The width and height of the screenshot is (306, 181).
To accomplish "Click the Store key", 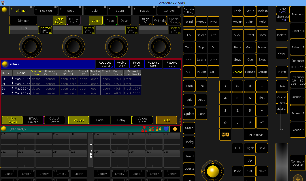I will [189, 128].
